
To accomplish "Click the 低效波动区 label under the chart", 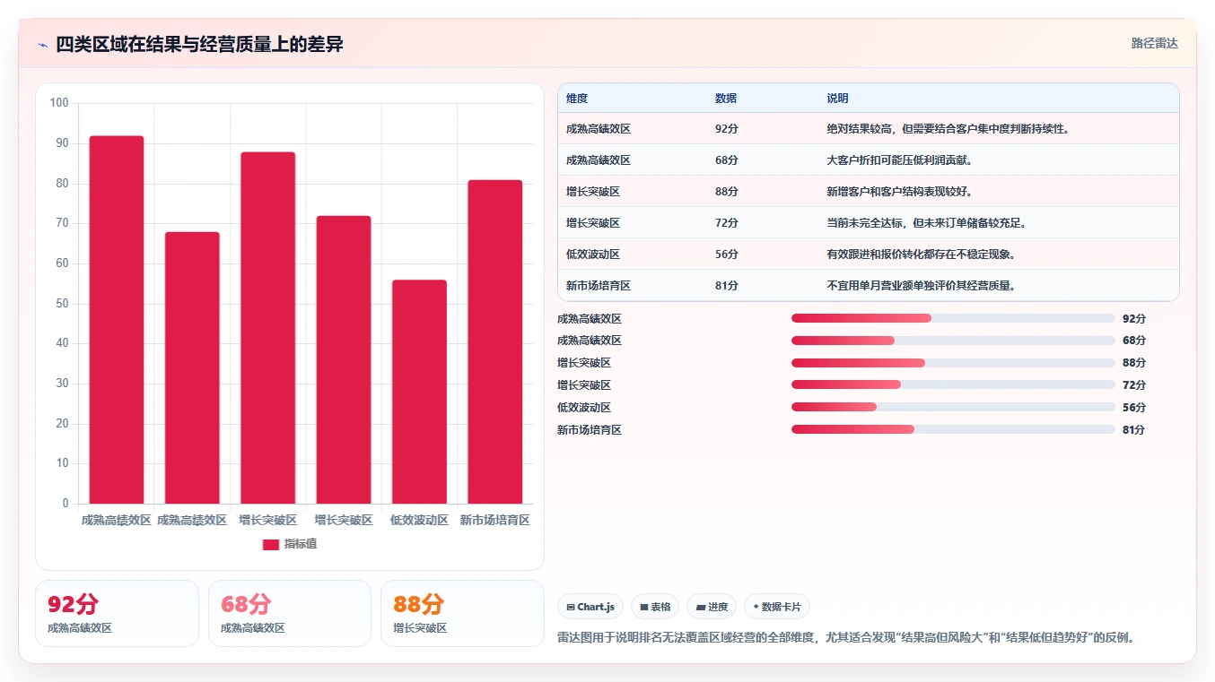I will click(x=419, y=520).
